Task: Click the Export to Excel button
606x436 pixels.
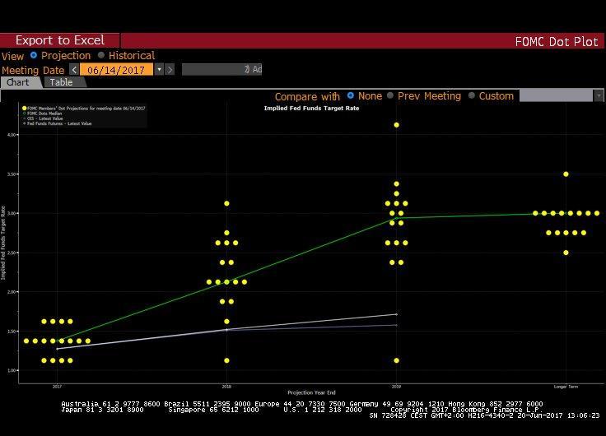Action: point(60,40)
